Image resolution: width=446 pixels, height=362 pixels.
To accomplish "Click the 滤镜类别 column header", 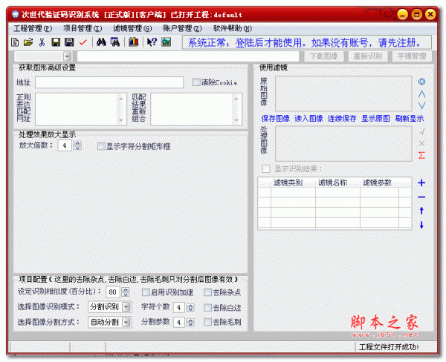I will coord(293,182).
